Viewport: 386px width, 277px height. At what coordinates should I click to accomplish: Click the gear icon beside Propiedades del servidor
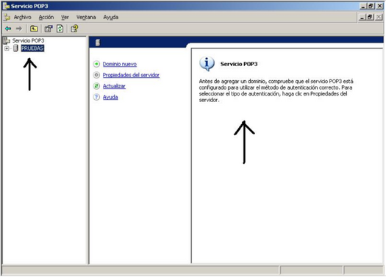[96, 75]
